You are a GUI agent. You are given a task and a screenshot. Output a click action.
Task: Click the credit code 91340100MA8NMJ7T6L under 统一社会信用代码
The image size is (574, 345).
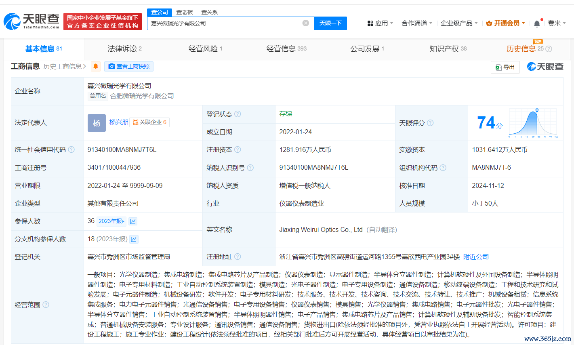coord(122,149)
